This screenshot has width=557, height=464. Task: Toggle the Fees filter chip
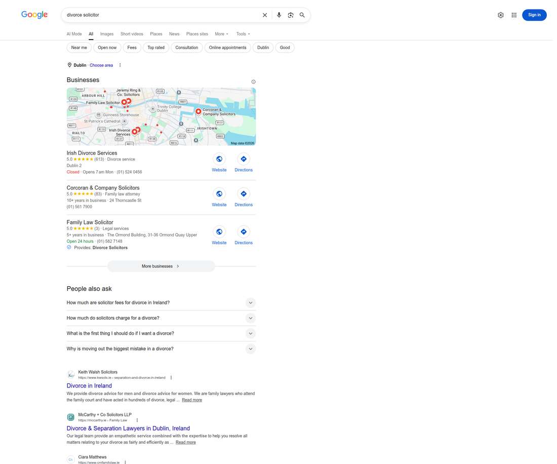point(132,48)
